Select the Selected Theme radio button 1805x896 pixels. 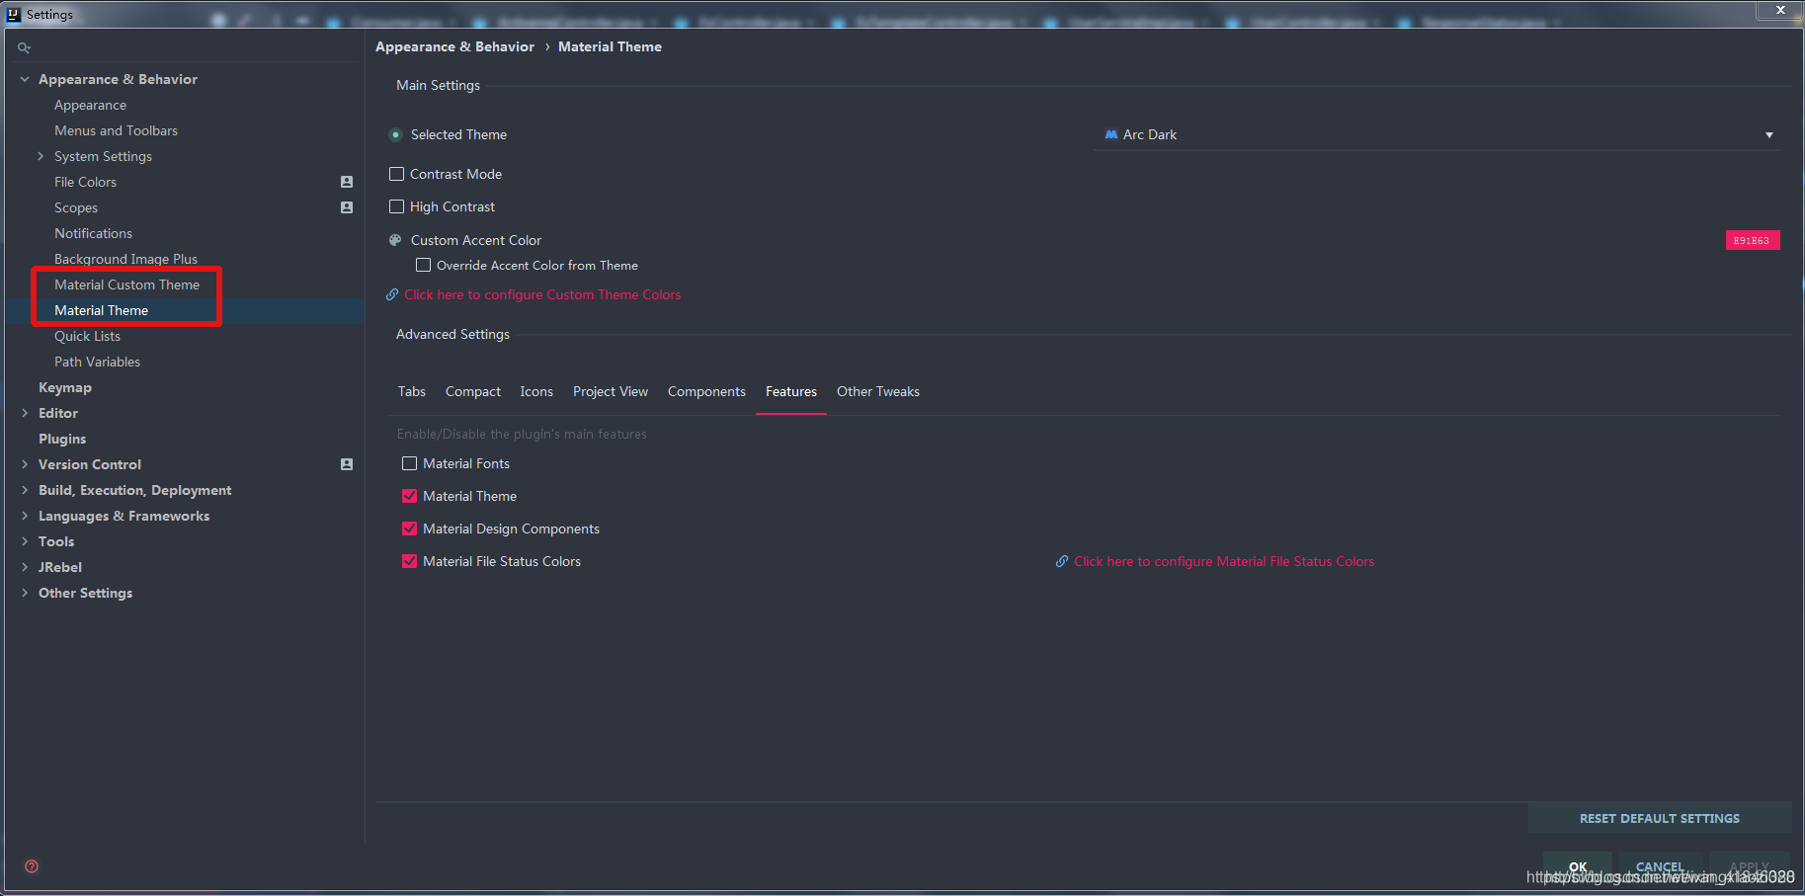pyautogui.click(x=395, y=134)
